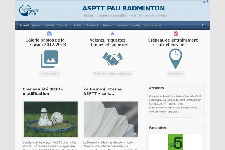Click the New Balance shoes announcement text
This screenshot has height=150, width=225.
pos(175,104)
